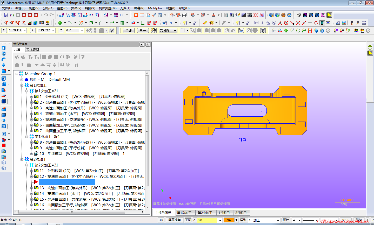Click the green L letter icon

(x=143, y=23)
